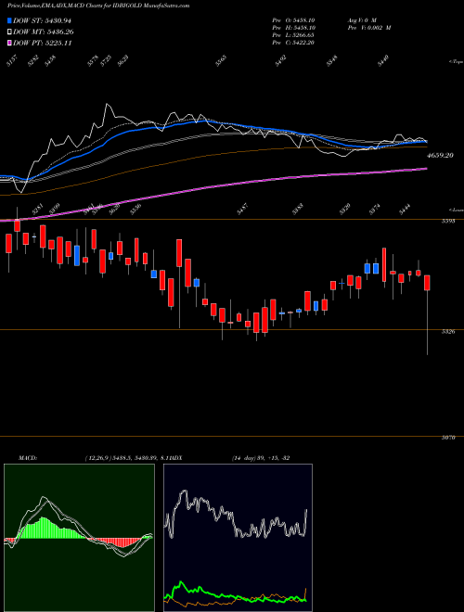Image resolution: width=464 pixels, height=612 pixels.
Task: Click the 3070 lower price level label
Action: (x=448, y=438)
